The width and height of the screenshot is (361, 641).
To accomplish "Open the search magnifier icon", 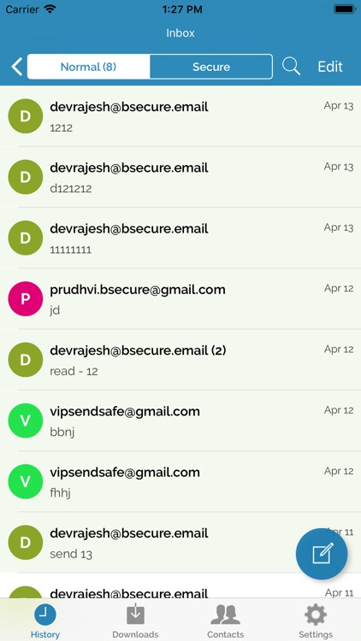I will pyautogui.click(x=291, y=66).
